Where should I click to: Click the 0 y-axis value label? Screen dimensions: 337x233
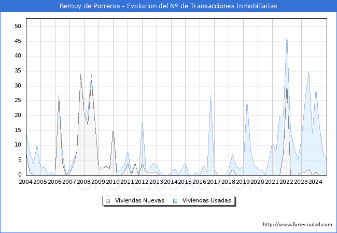(20, 175)
